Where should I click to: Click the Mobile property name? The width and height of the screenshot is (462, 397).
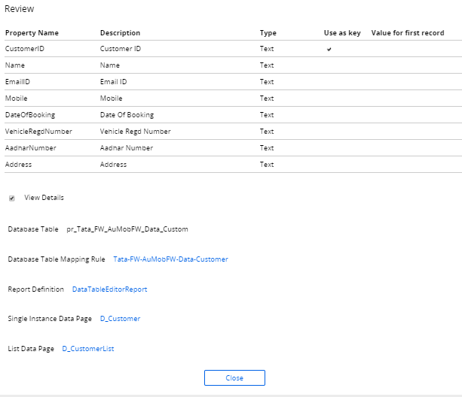coord(16,98)
